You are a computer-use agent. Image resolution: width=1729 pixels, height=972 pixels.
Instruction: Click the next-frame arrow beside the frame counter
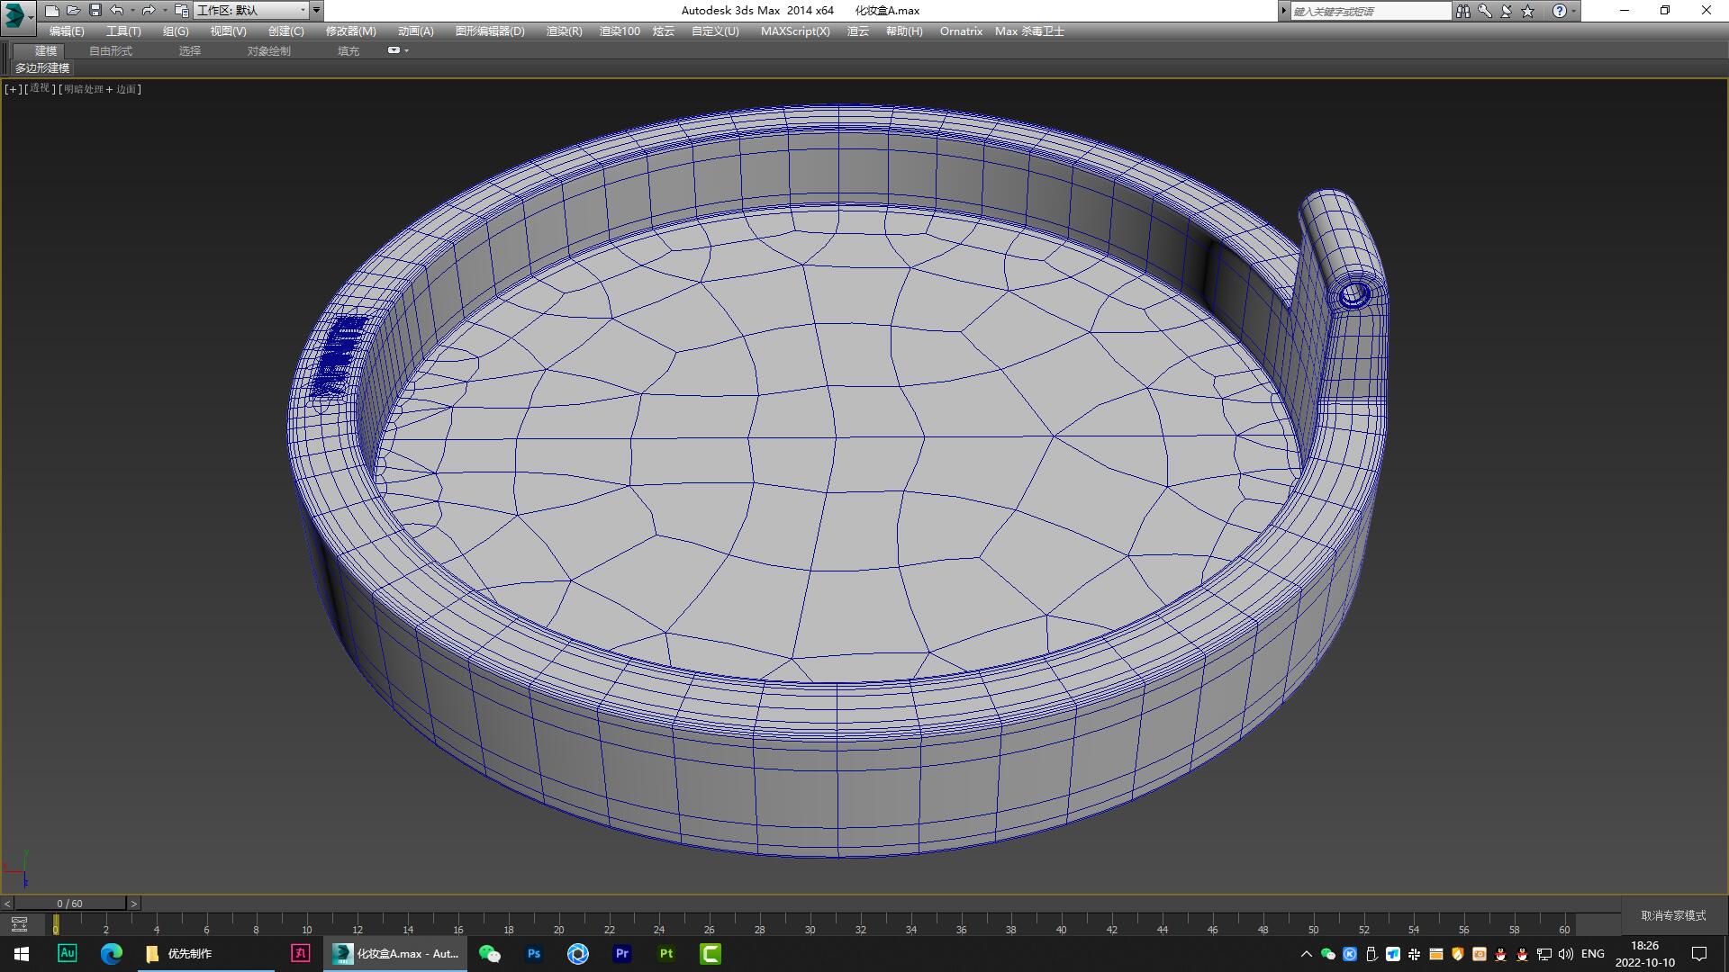pyautogui.click(x=133, y=903)
